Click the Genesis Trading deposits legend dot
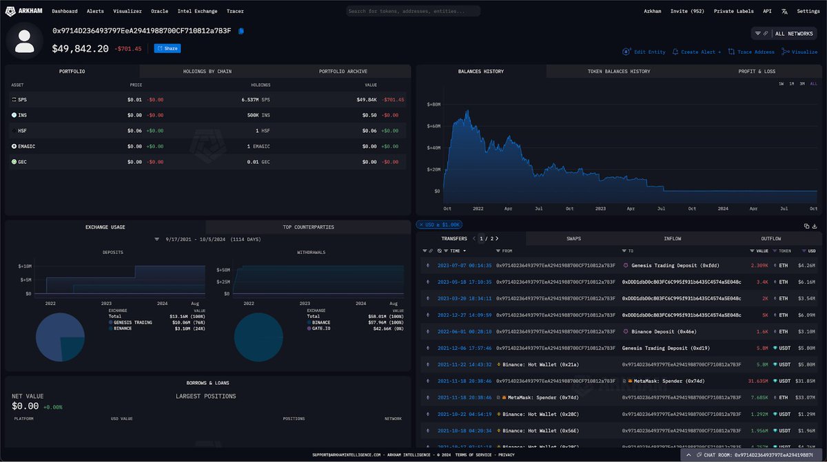Viewport: 827px width, 462px height. (112, 322)
